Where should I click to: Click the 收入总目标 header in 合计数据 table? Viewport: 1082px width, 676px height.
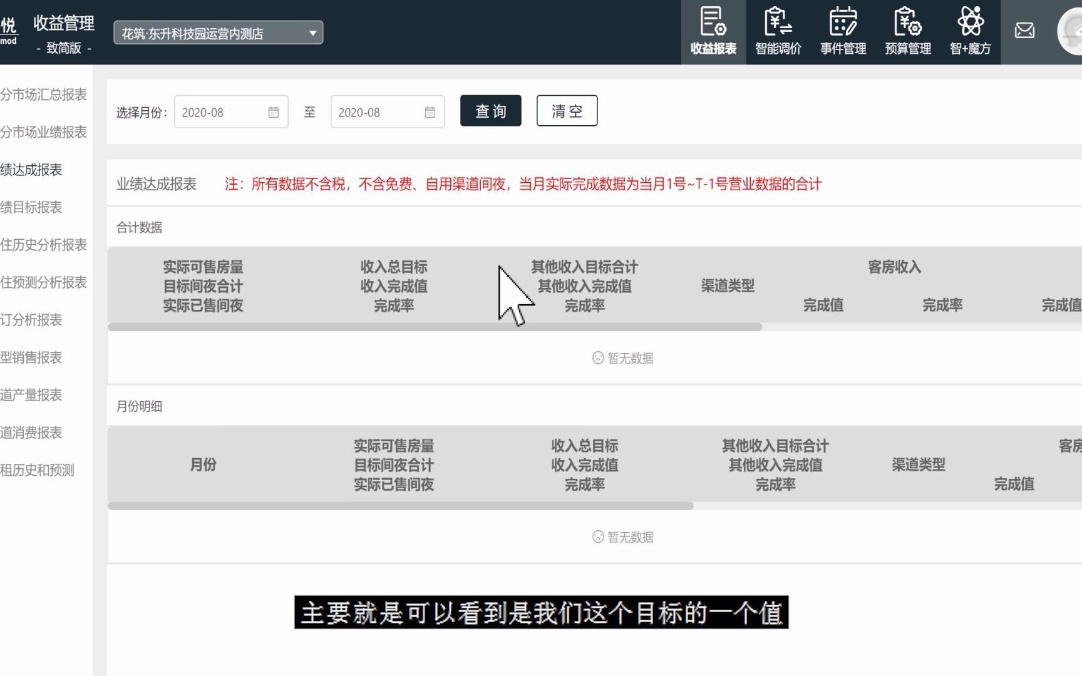[x=394, y=267]
